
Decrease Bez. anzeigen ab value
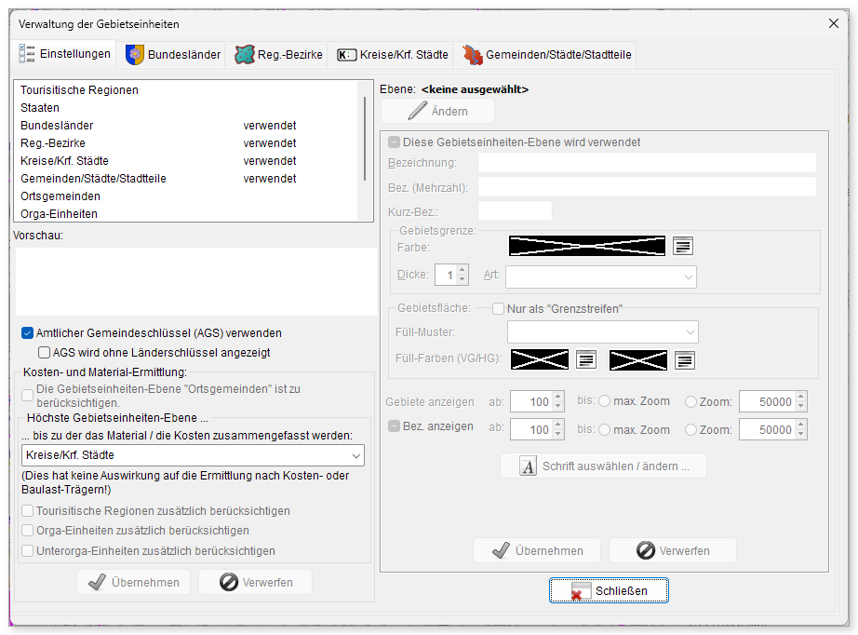558,434
